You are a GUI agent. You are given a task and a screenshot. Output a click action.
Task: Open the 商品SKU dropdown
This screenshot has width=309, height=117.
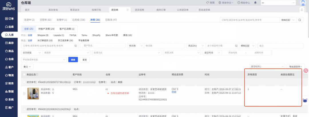(196, 46)
